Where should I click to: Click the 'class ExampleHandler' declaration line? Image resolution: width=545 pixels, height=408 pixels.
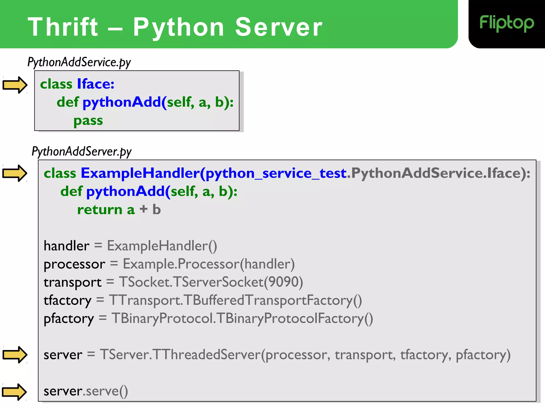(287, 174)
